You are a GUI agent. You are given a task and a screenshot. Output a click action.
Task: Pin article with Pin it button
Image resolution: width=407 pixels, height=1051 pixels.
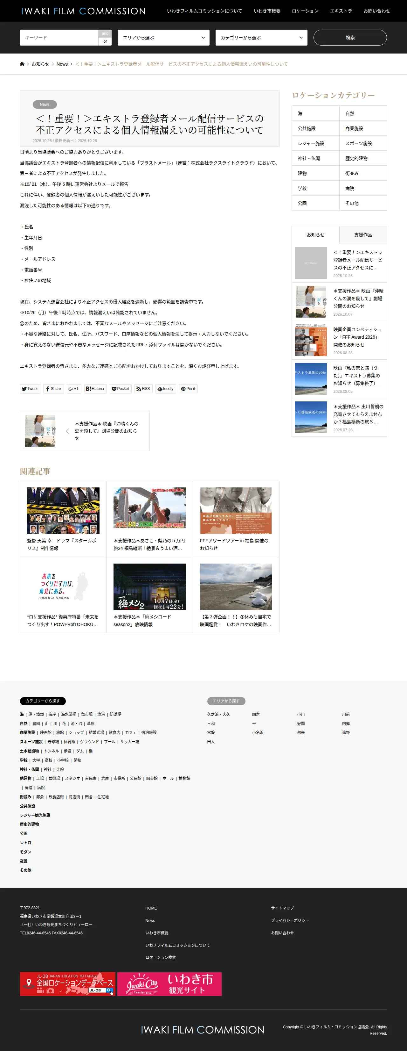pos(188,389)
